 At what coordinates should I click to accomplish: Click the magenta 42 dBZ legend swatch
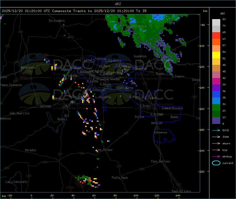tap(216, 81)
